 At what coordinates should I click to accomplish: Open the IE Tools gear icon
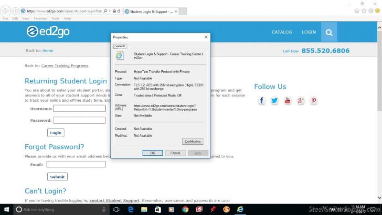[x=371, y=11]
